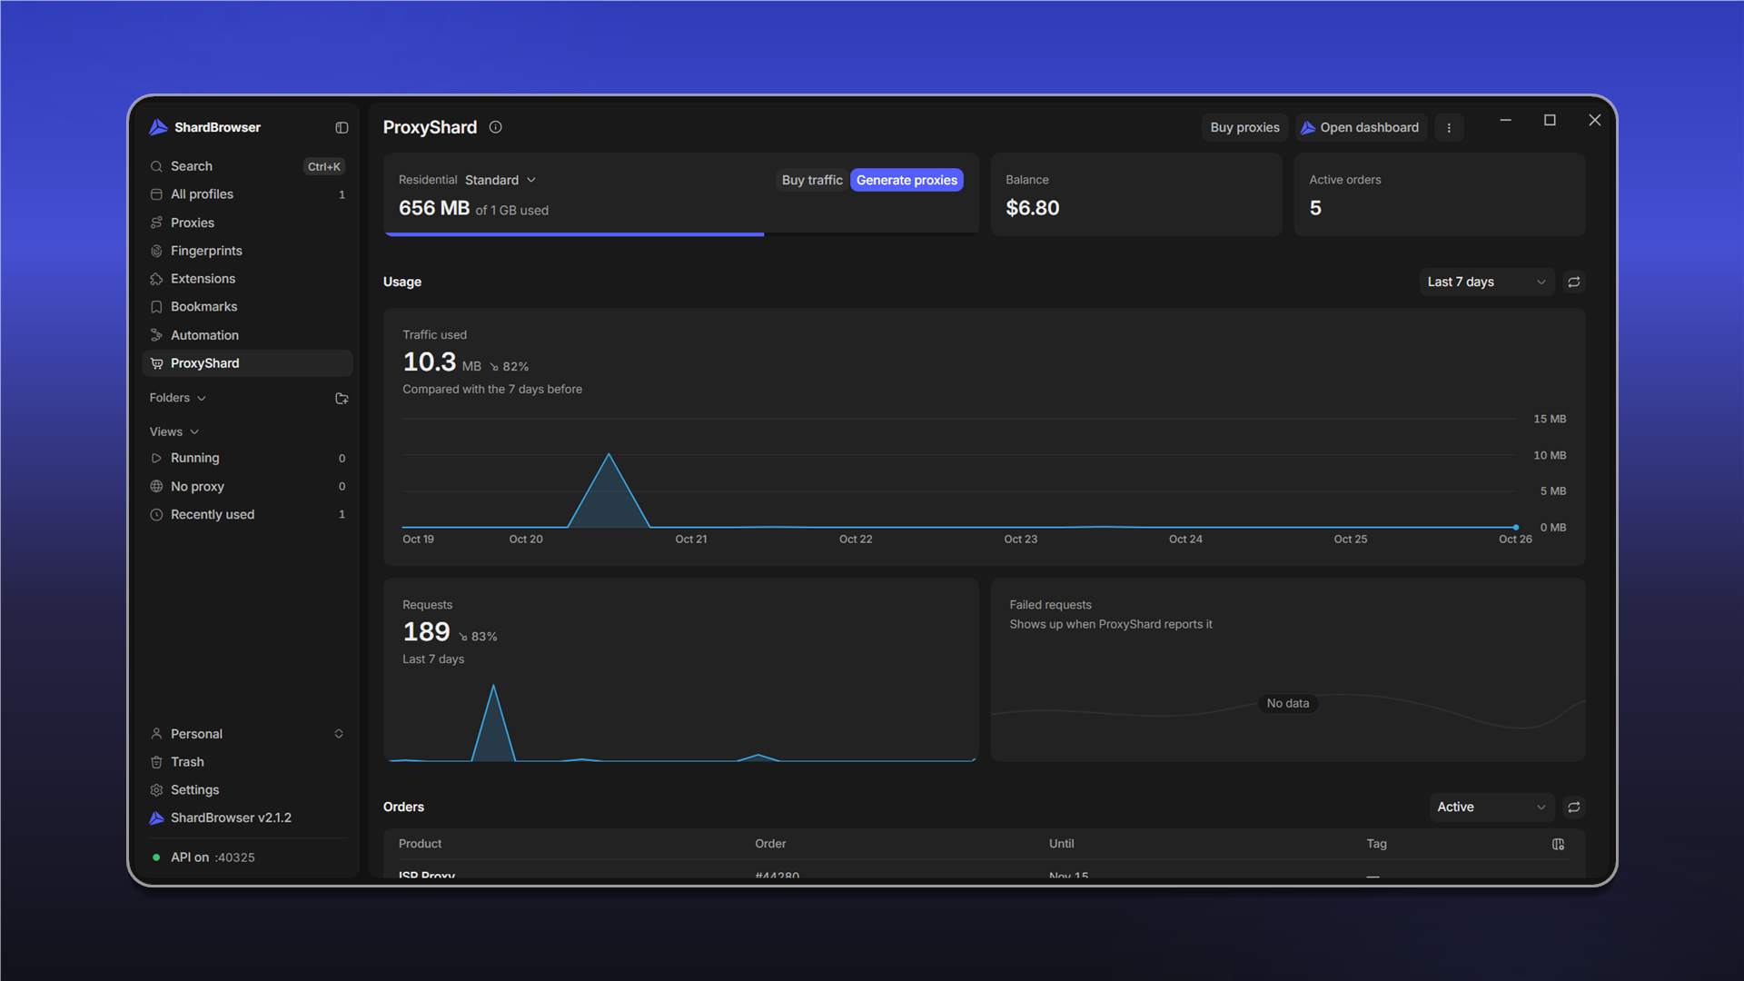Open Settings in the sidebar
1744x981 pixels.
coord(247,790)
